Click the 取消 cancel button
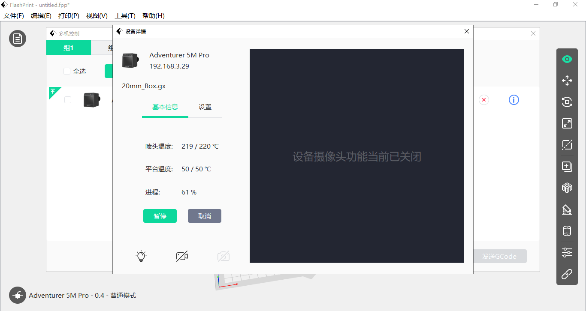Viewport: 586px width, 311px height. [205, 216]
